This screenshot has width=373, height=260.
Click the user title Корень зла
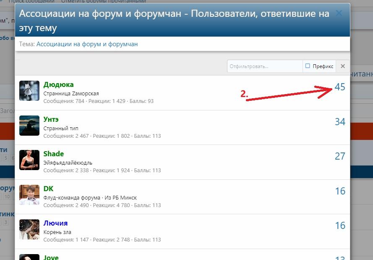(57, 232)
